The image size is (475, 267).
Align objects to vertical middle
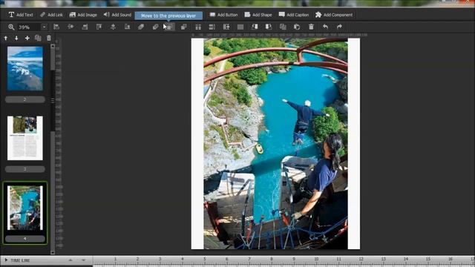pos(113,27)
